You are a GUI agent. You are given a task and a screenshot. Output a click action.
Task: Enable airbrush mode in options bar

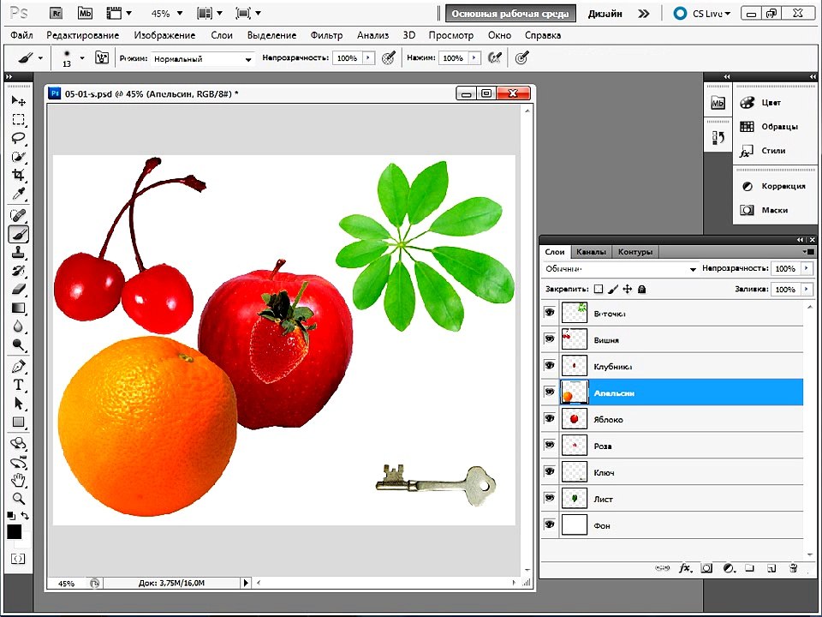point(495,57)
